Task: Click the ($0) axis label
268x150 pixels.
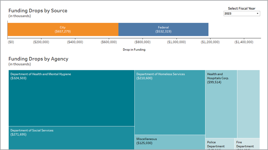Action: [11, 42]
